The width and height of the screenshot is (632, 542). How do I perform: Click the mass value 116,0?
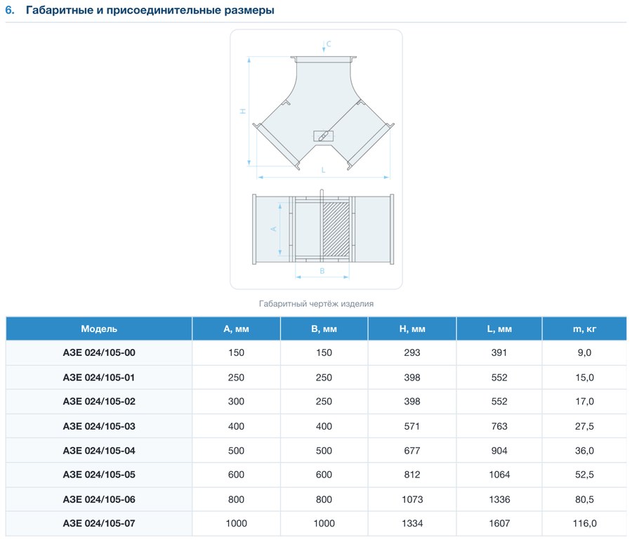click(x=584, y=524)
